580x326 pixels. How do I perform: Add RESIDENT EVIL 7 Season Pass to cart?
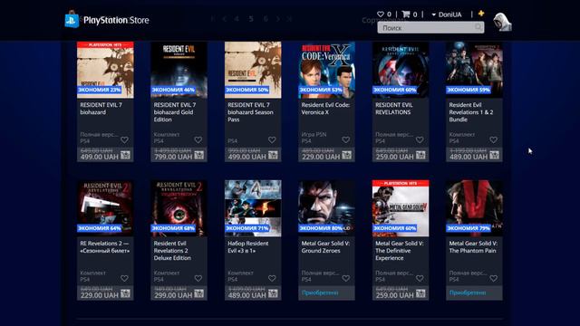click(273, 155)
